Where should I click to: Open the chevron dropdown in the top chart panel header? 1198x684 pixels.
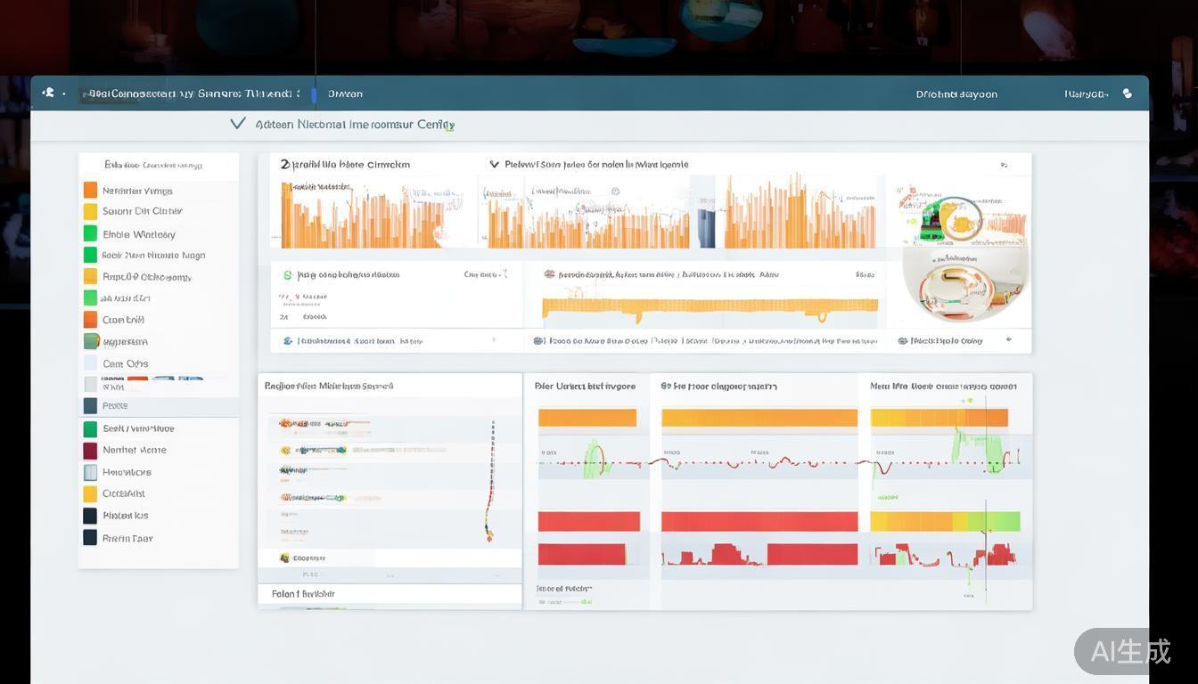494,165
